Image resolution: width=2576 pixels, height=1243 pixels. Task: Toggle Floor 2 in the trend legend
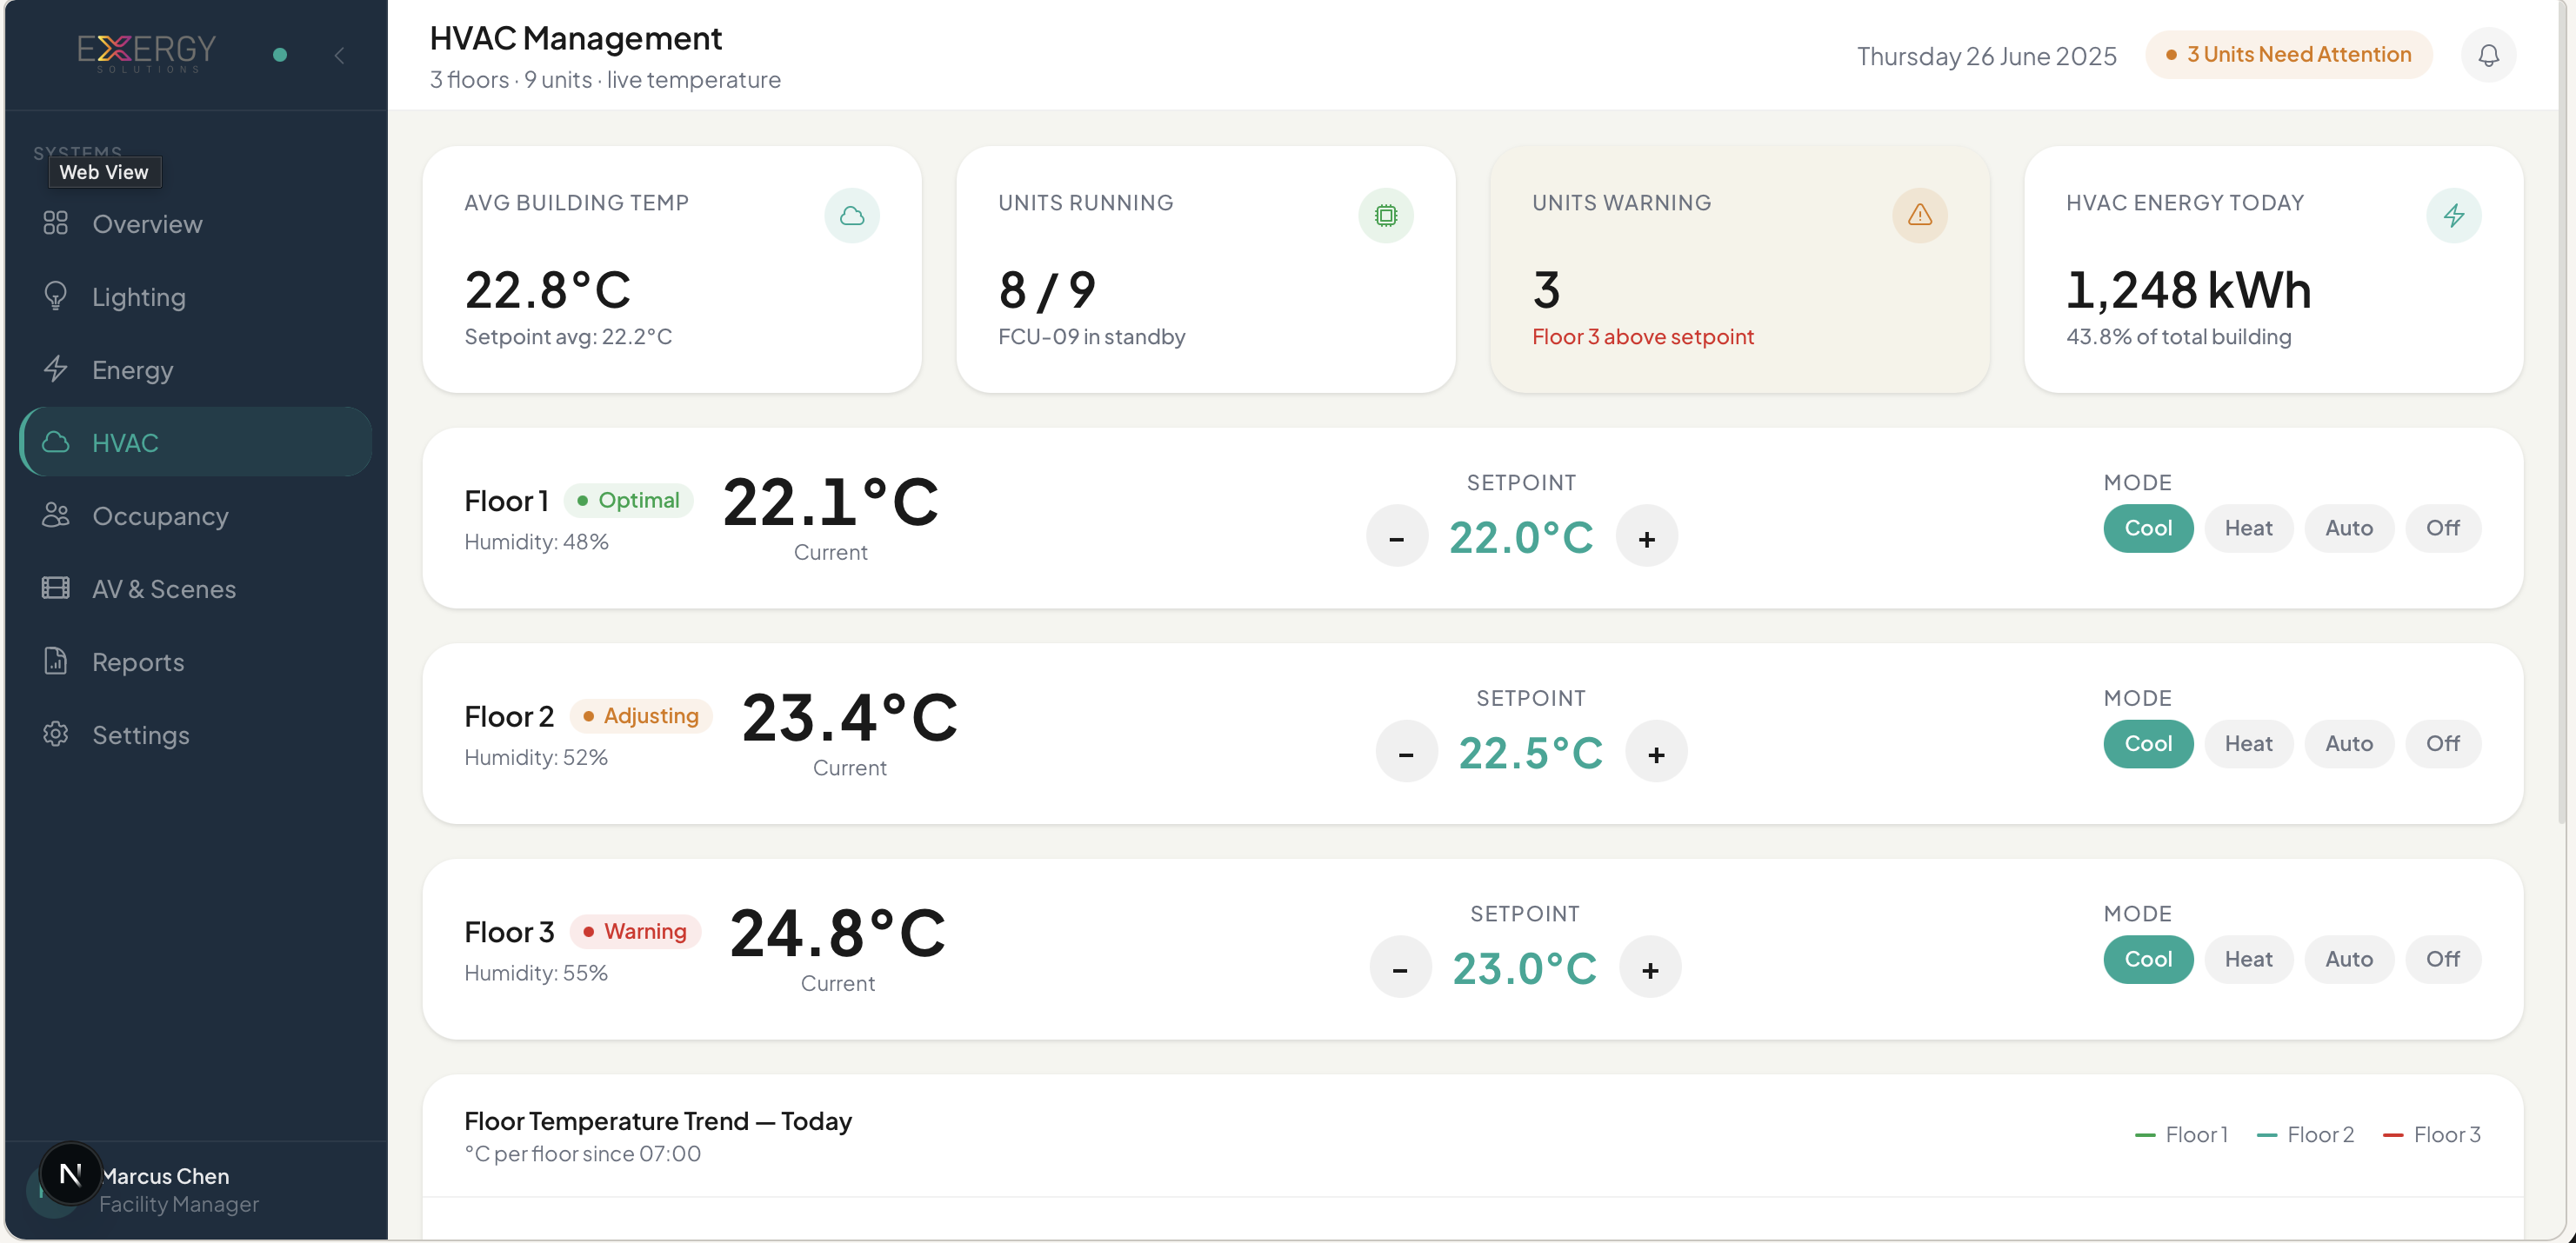pos(2305,1134)
